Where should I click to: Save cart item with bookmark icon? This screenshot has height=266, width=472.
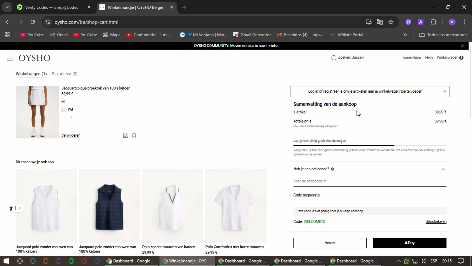point(134,135)
